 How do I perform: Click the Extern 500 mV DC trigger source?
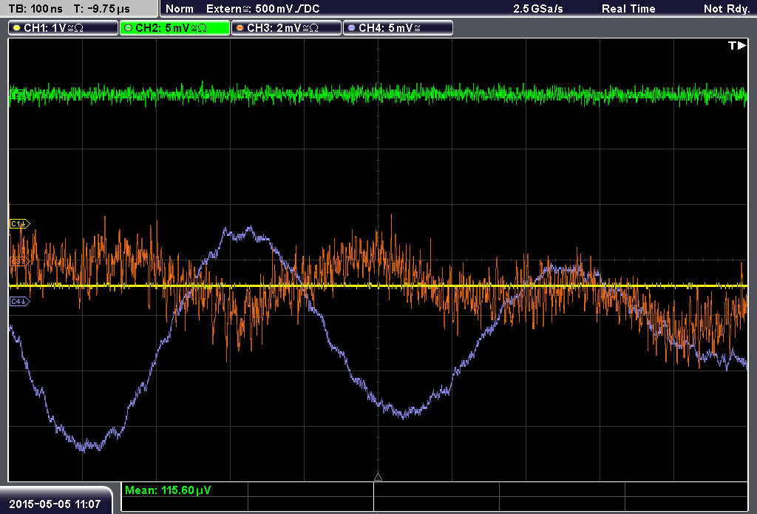click(x=262, y=9)
